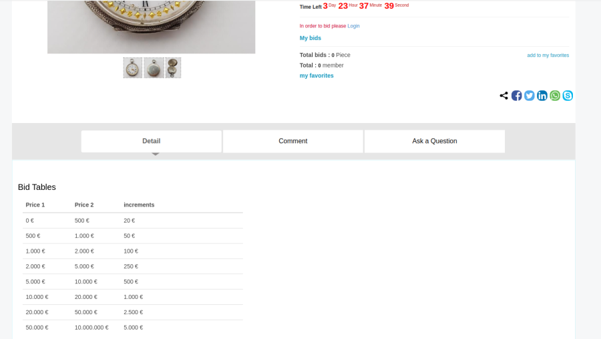The height and width of the screenshot is (339, 601).
Task: Share the listing on Twitter
Action: click(x=529, y=96)
